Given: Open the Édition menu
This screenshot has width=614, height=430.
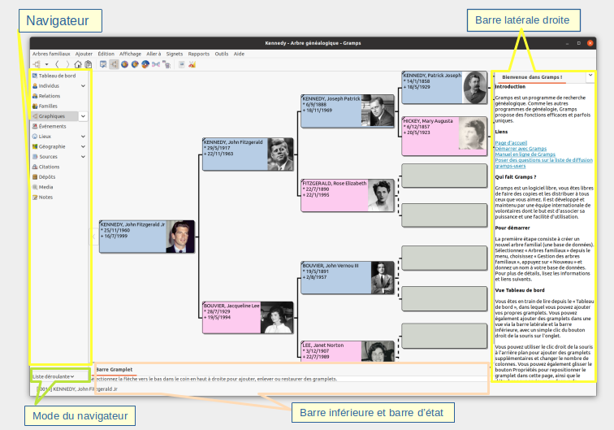Looking at the screenshot, I should point(106,54).
